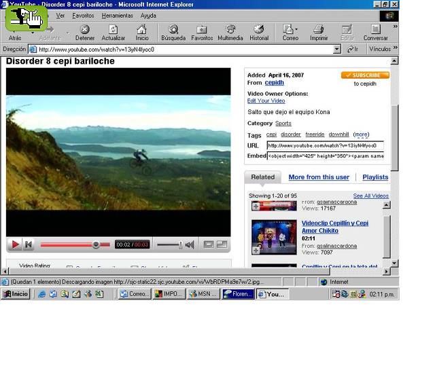The image size is (435, 381).
Task: Click the Ir go button
Action: [353, 50]
